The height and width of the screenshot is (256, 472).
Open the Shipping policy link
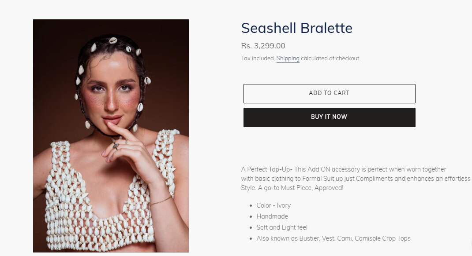click(288, 58)
